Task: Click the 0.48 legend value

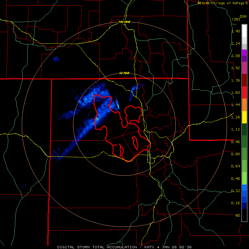Action: [235, 179]
